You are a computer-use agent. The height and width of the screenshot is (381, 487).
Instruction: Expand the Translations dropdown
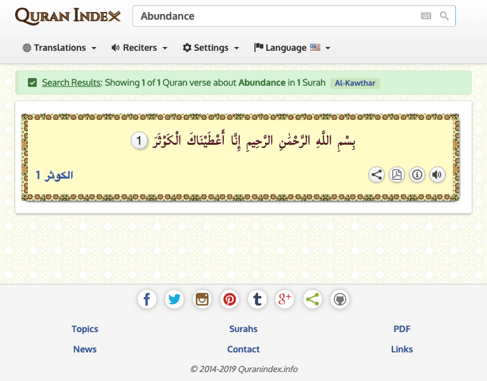click(x=60, y=48)
